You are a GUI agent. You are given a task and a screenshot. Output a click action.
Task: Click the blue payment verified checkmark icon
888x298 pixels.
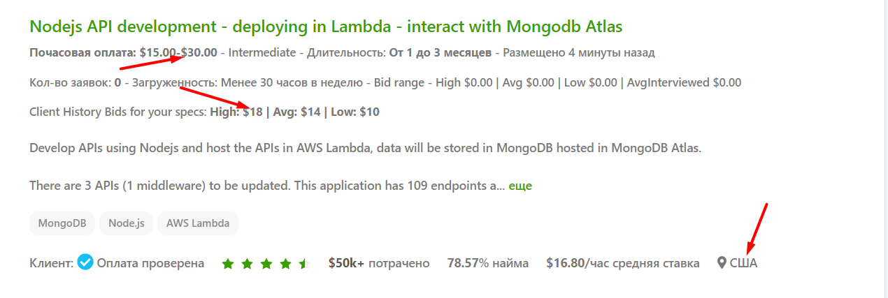pyautogui.click(x=85, y=262)
